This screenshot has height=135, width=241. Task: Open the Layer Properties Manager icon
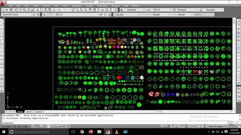(44, 15)
